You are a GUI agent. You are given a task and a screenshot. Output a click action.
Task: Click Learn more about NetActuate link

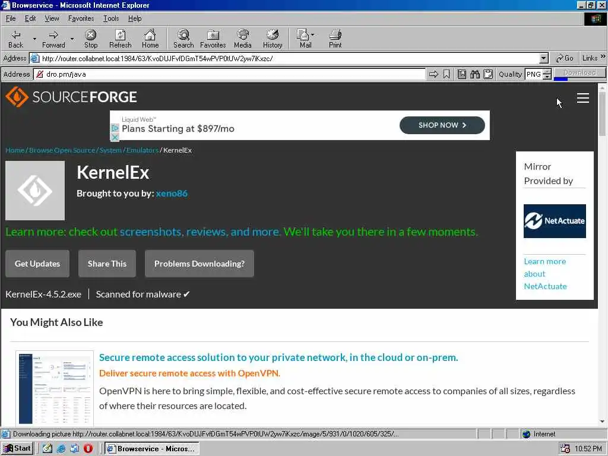click(545, 274)
